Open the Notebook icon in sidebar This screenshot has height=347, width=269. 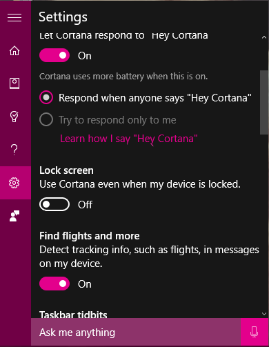tap(14, 83)
